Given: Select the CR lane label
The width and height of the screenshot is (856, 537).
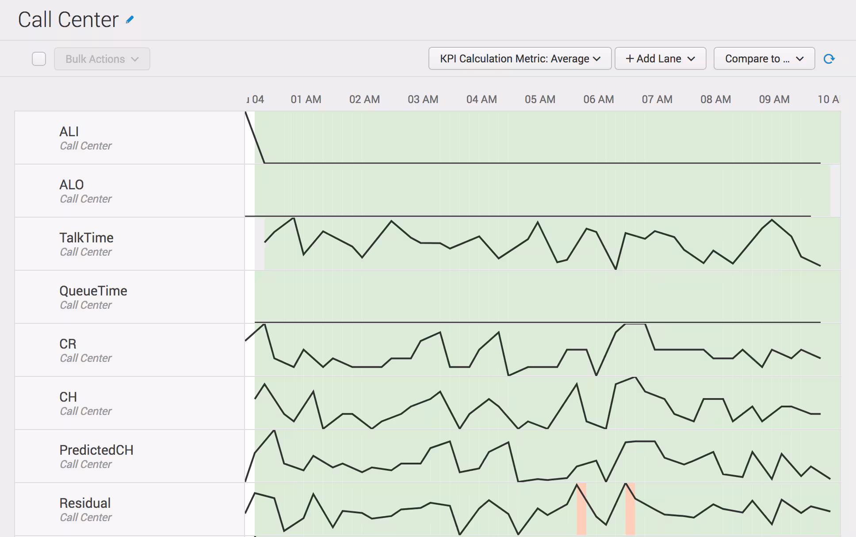Looking at the screenshot, I should click(68, 344).
